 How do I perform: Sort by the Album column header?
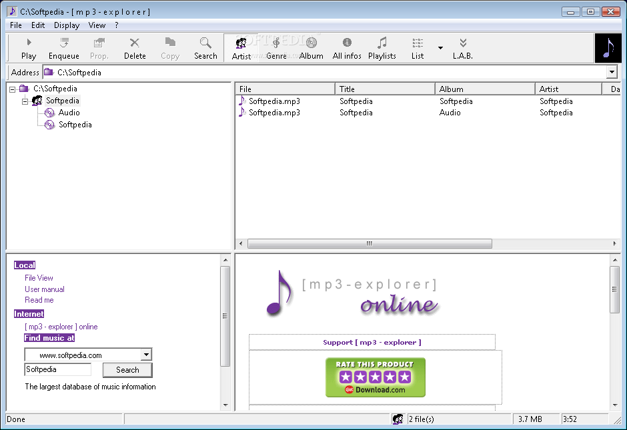(485, 89)
